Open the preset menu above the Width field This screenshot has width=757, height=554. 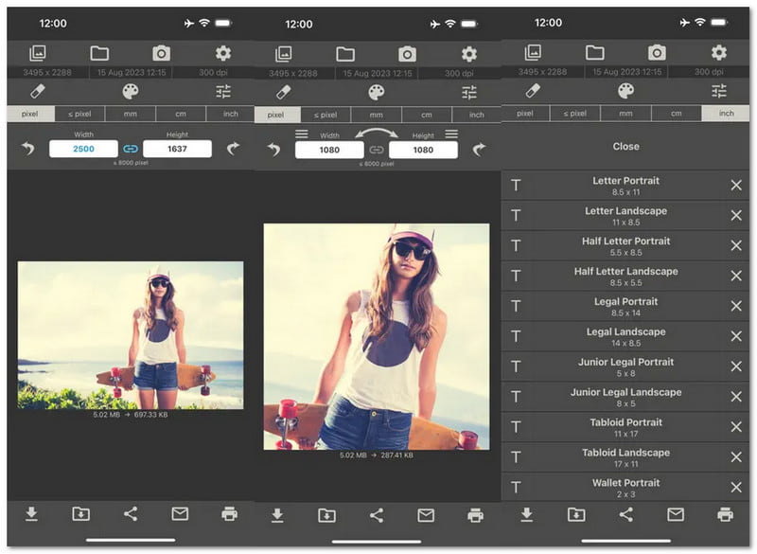pos(302,134)
